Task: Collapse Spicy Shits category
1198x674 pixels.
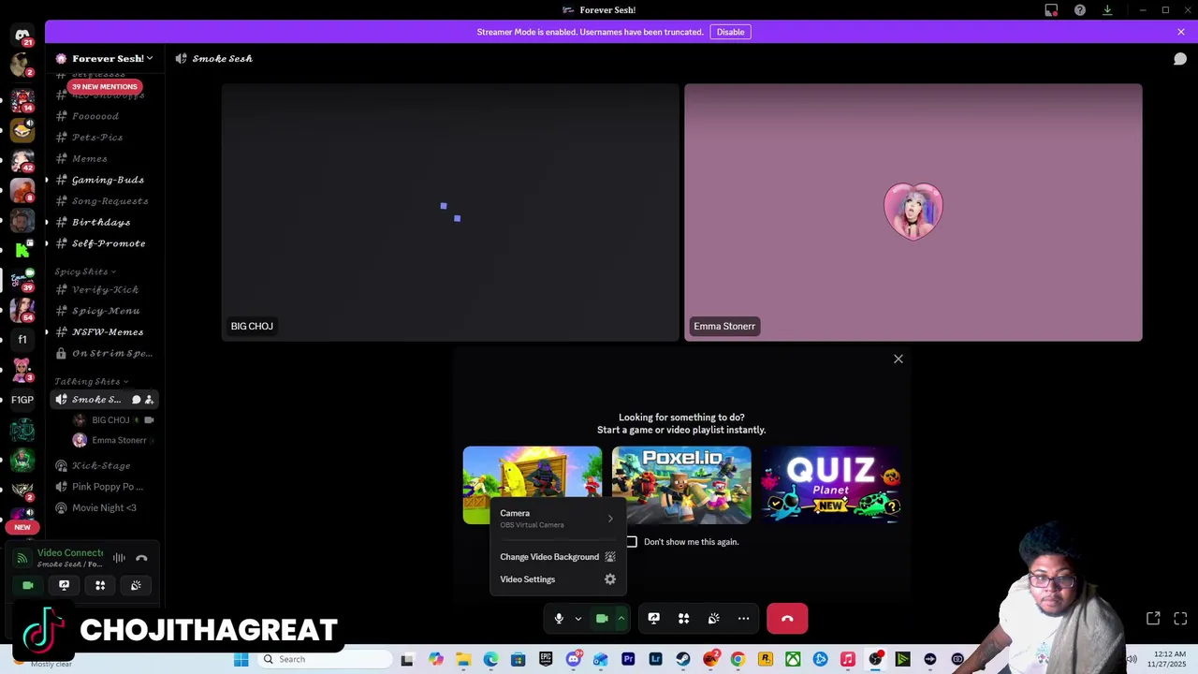Action: (x=84, y=271)
